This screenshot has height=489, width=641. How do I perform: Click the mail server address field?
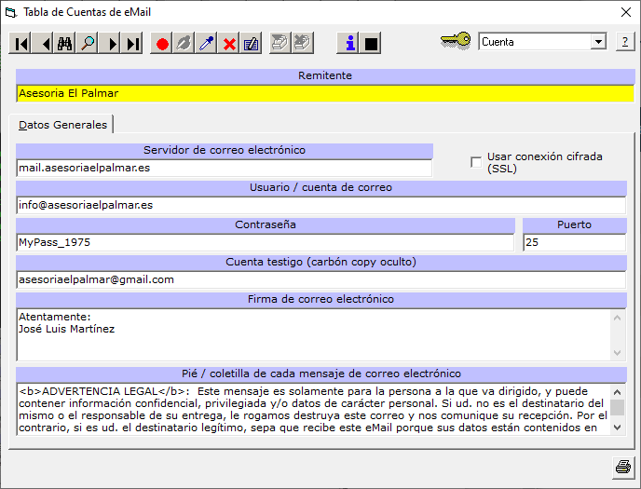pyautogui.click(x=224, y=169)
